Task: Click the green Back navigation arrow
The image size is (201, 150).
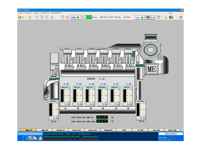Action: 19,17
